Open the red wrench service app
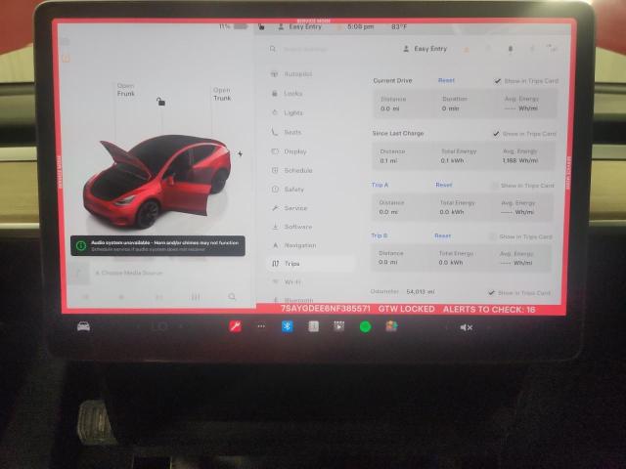The image size is (626, 469). 235,326
